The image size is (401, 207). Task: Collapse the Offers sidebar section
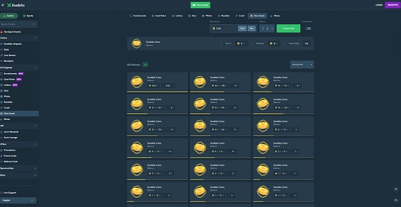pyautogui.click(x=35, y=144)
